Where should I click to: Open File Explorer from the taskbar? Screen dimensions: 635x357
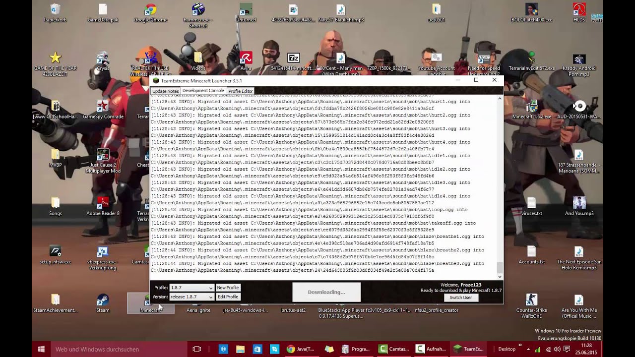pyautogui.click(x=240, y=349)
